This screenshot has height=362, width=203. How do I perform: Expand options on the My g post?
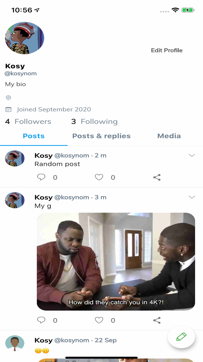[192, 197]
